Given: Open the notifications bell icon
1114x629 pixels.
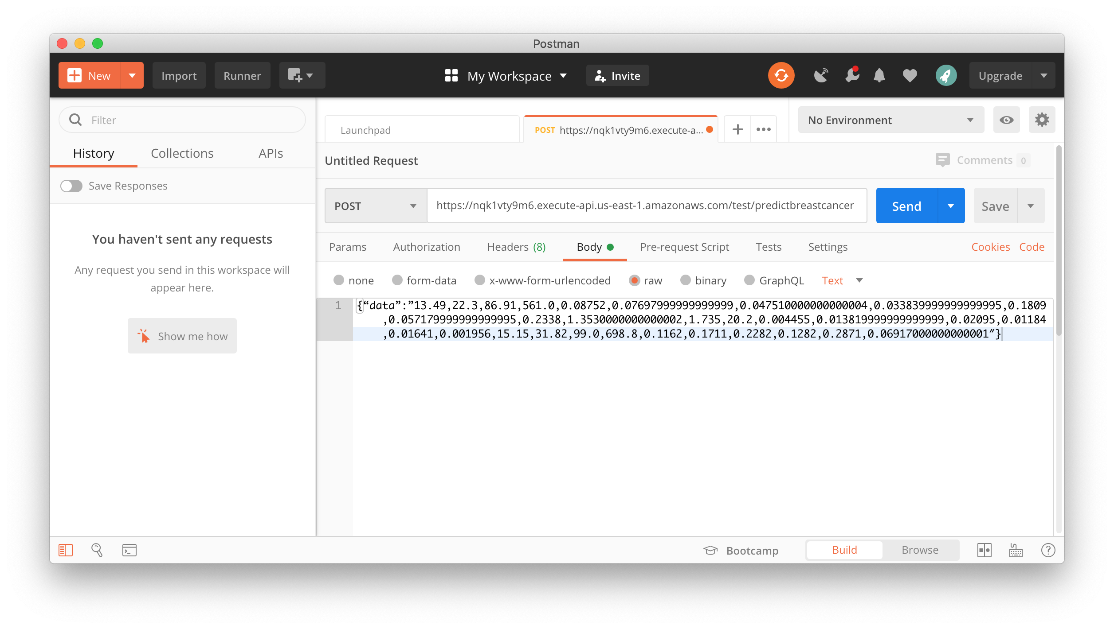Looking at the screenshot, I should coord(879,76).
